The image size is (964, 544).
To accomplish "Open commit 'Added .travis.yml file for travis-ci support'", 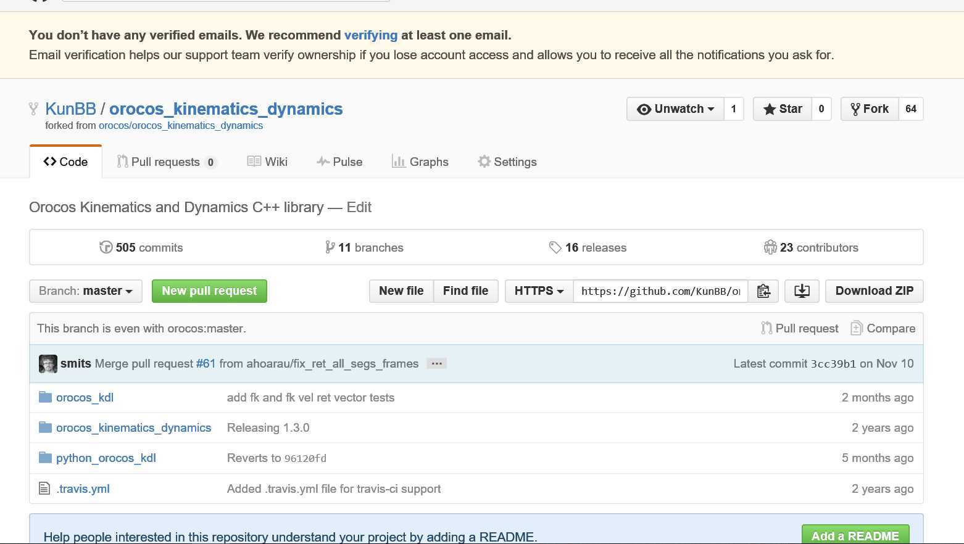I will 334,489.
